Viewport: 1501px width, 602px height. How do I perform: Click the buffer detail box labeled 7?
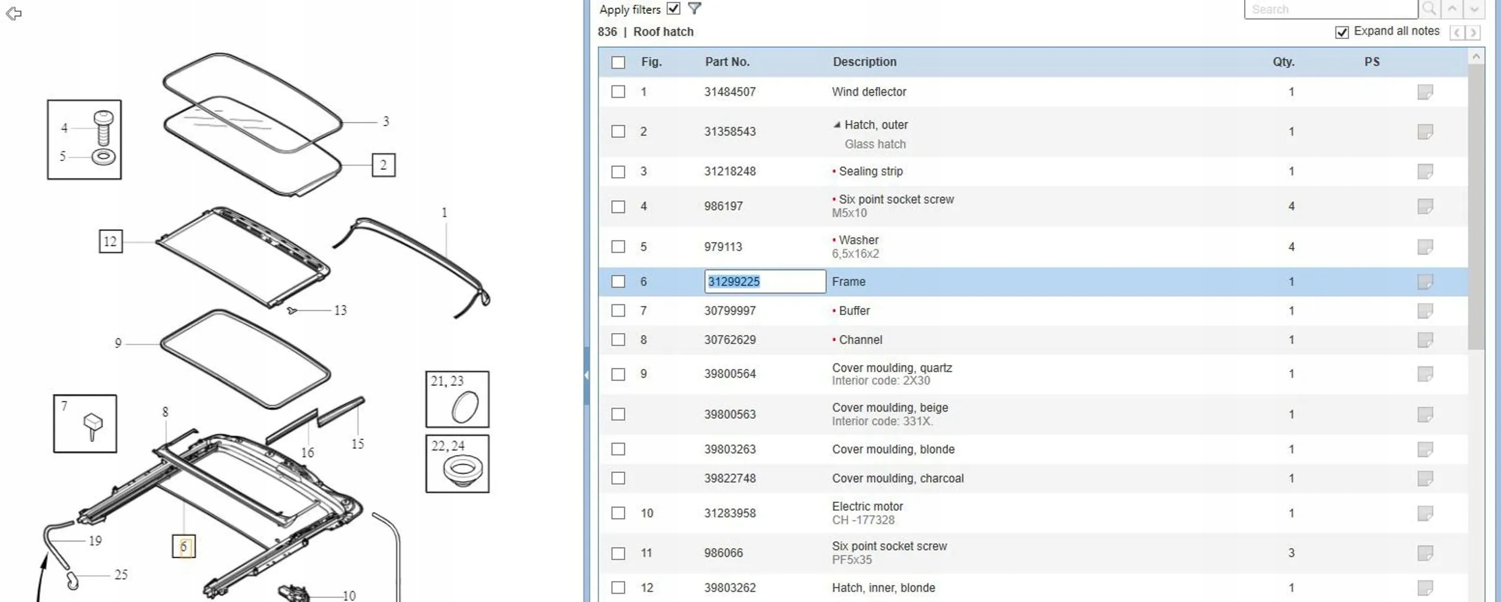click(x=85, y=424)
